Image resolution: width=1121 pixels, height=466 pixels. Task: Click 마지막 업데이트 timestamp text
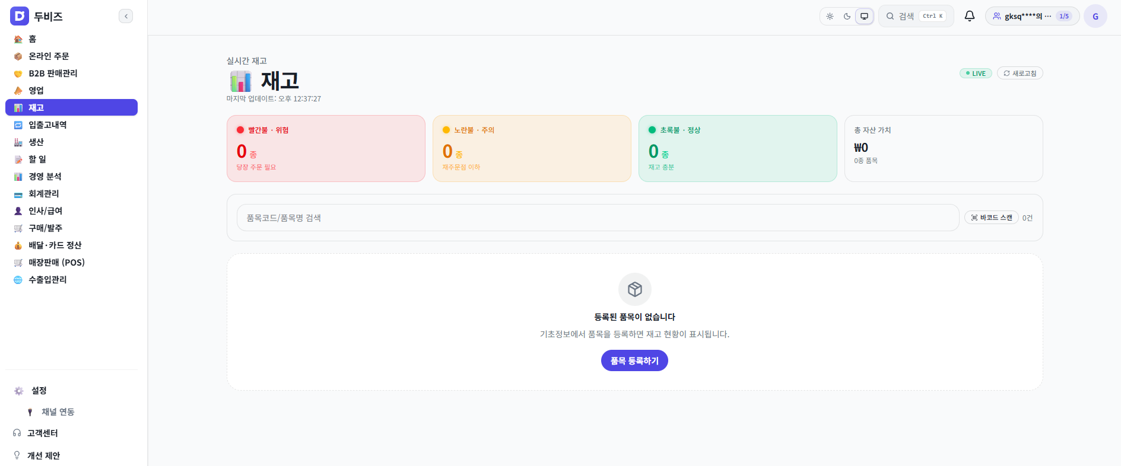coord(274,99)
